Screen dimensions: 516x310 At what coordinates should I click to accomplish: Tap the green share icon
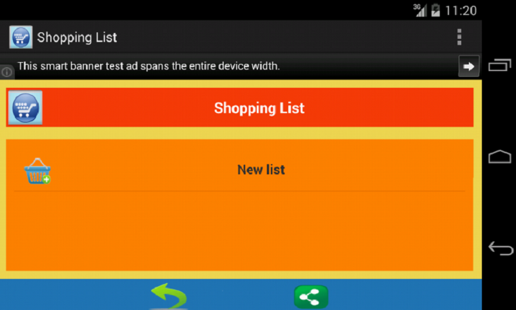[311, 297]
